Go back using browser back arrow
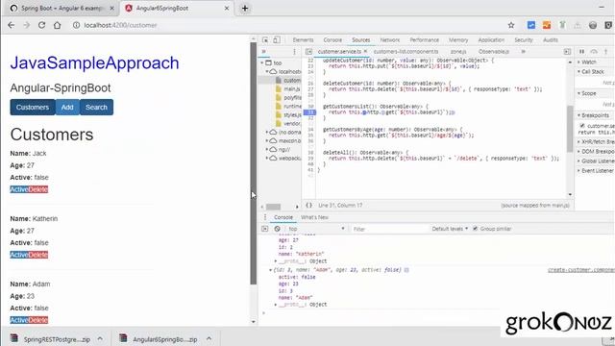 coord(11,25)
